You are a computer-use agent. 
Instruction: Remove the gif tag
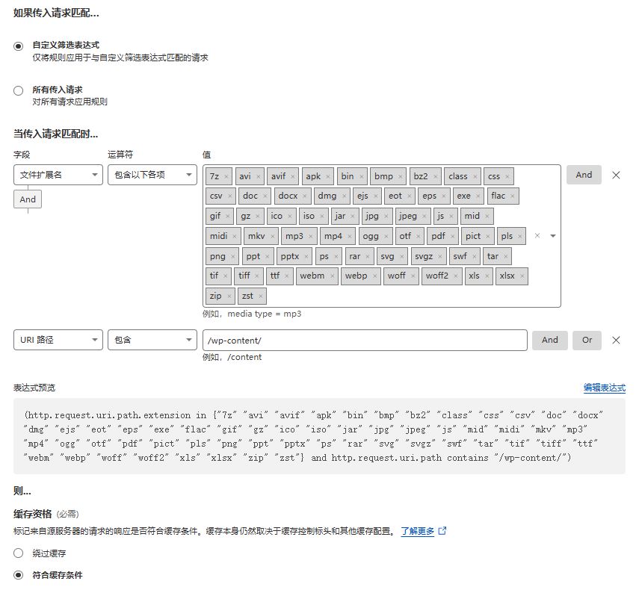(228, 217)
